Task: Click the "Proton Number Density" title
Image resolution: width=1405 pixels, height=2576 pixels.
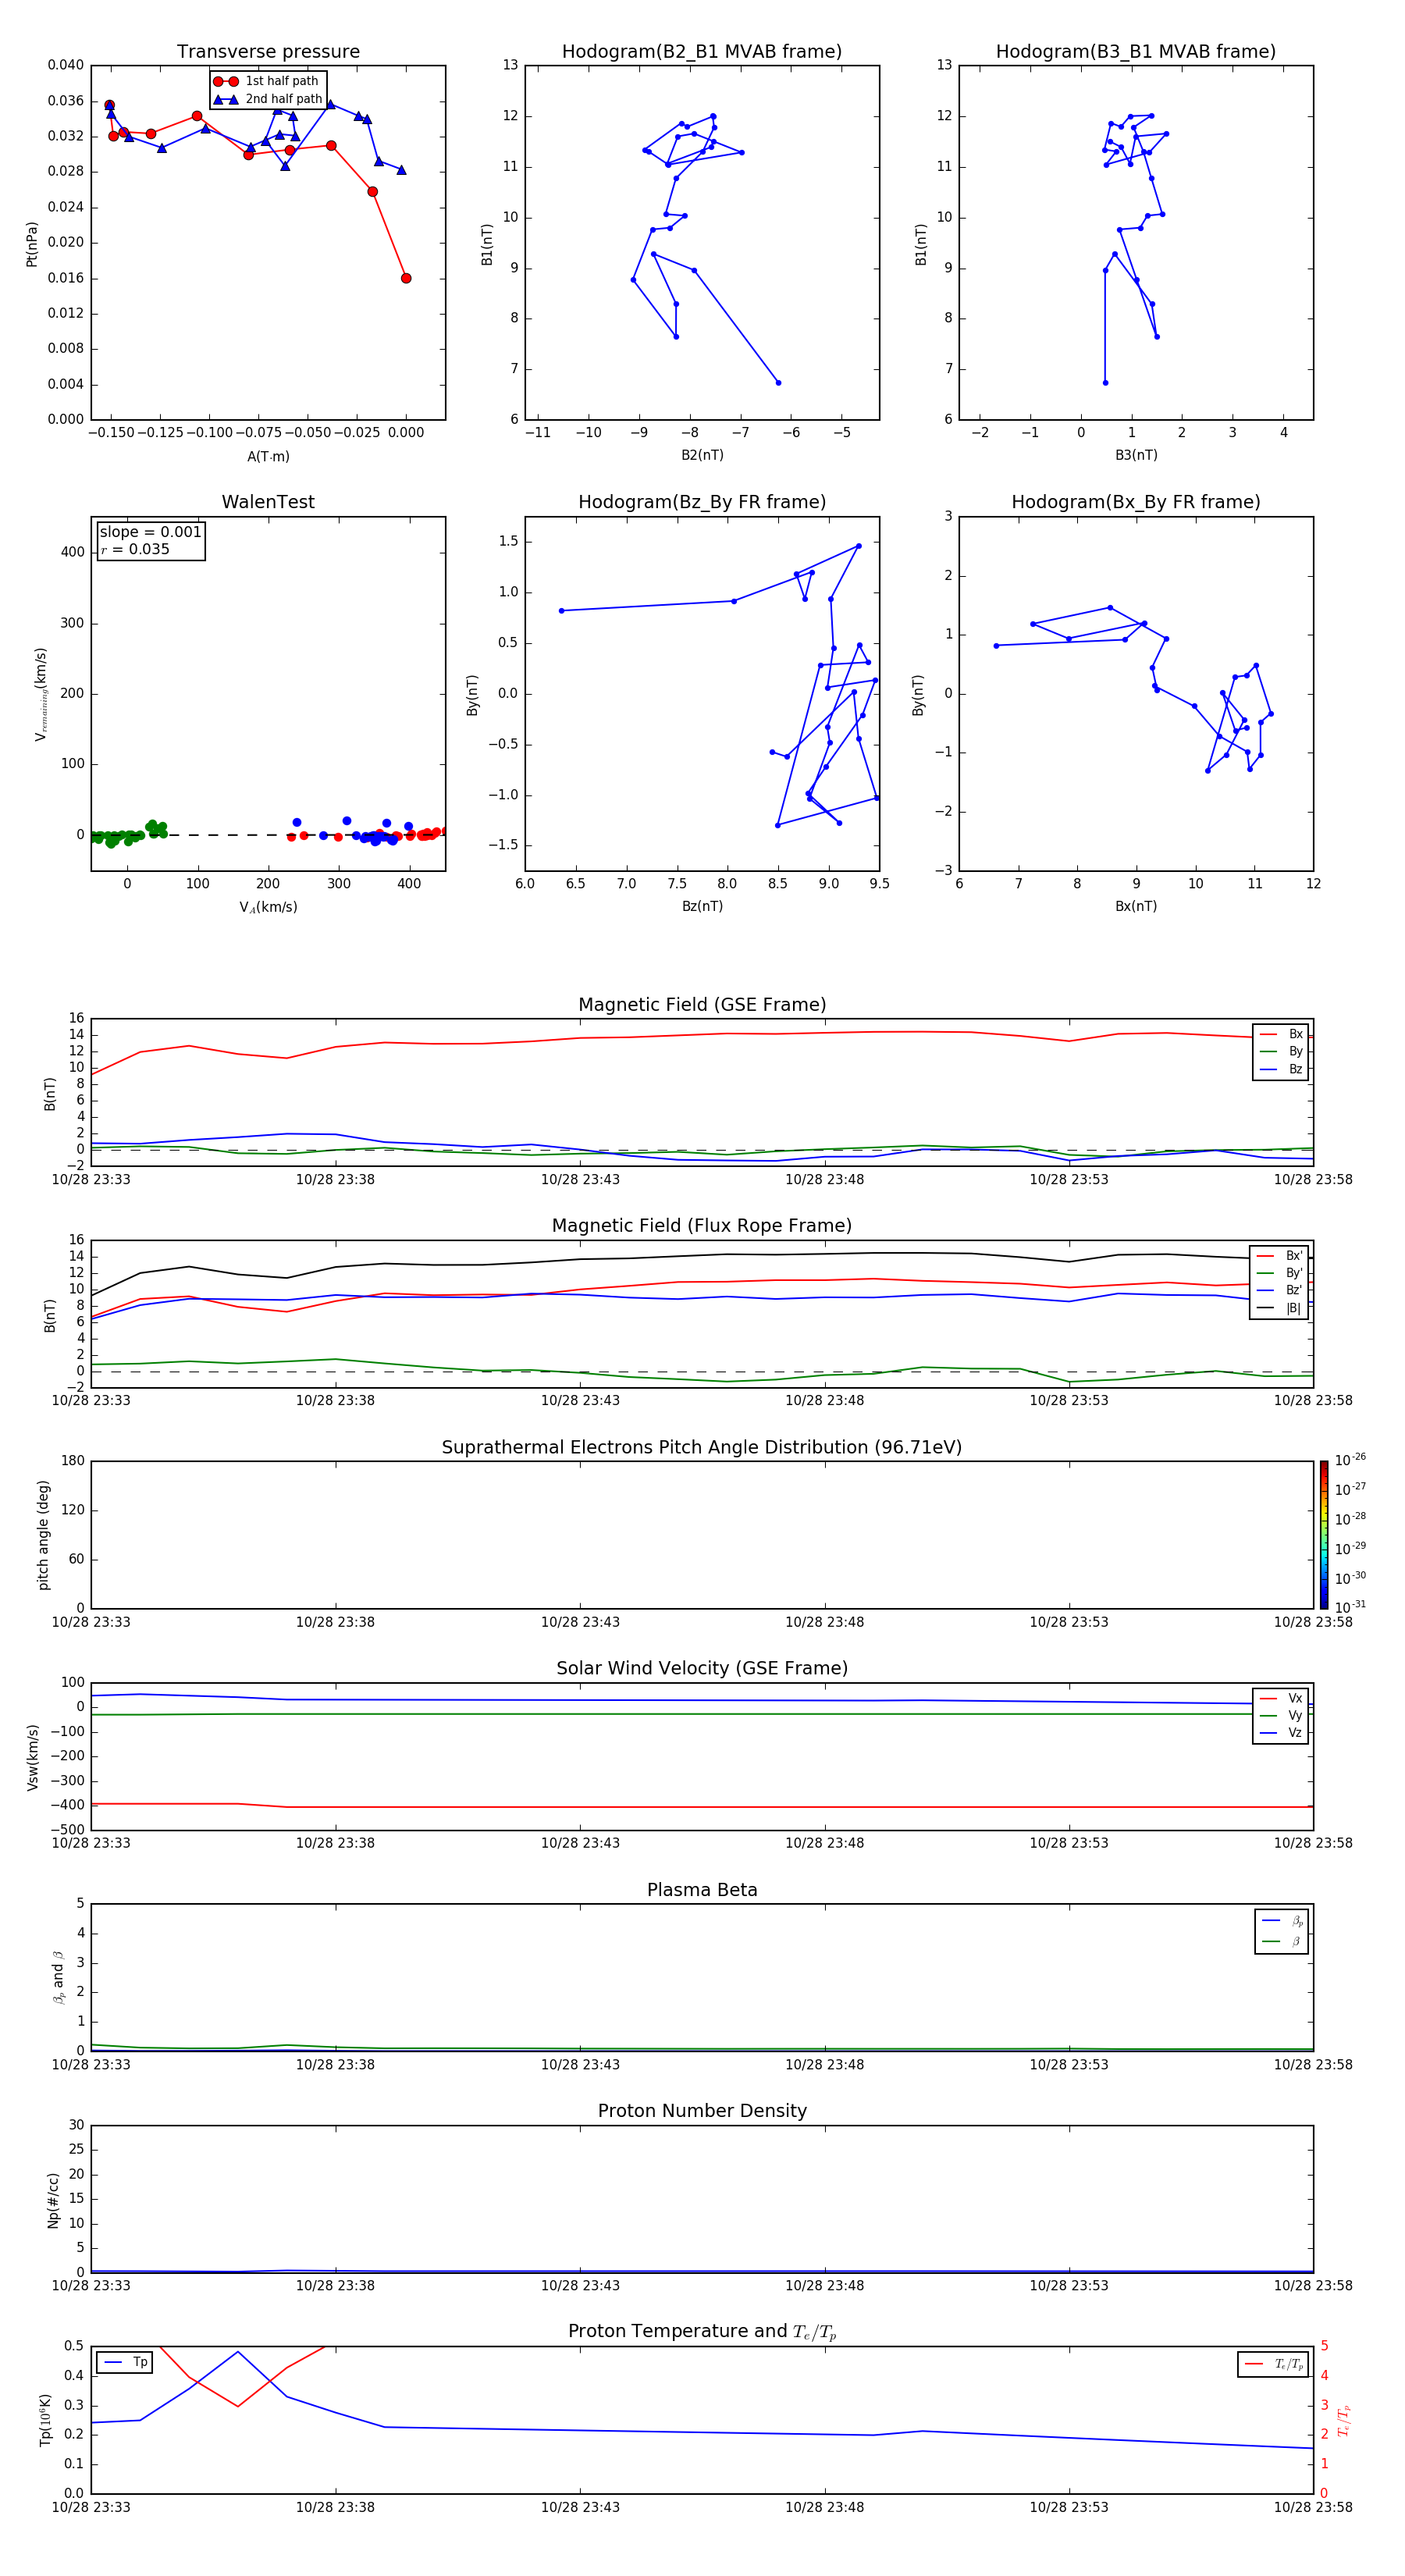Action: (702, 2111)
